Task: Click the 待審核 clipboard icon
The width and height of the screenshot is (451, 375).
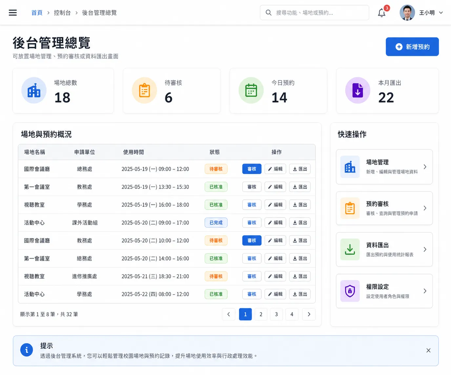Action: click(x=144, y=90)
